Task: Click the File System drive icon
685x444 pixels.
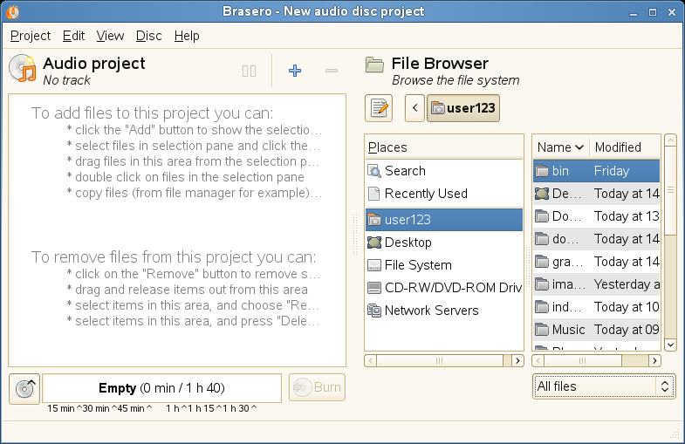Action: click(374, 265)
